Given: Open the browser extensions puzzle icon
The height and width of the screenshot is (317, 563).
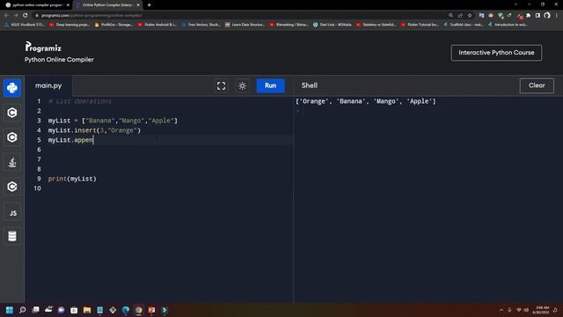Looking at the screenshot, I should tap(528, 16).
